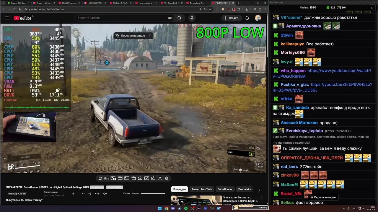Image resolution: width=378 pixels, height=212 pixels.
Task: Take screenshot with camera icon
Action: point(153,178)
